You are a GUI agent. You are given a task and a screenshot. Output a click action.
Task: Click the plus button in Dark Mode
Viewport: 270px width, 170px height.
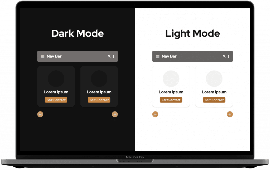click(x=115, y=114)
